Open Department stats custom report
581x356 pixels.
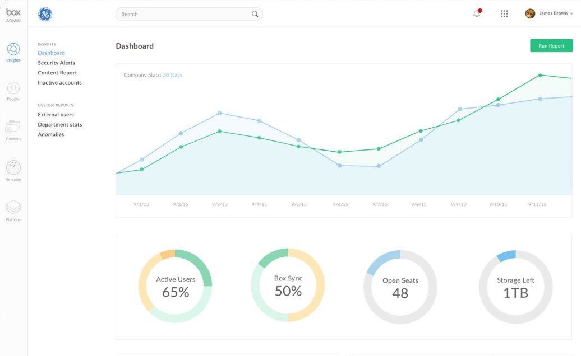tap(60, 125)
